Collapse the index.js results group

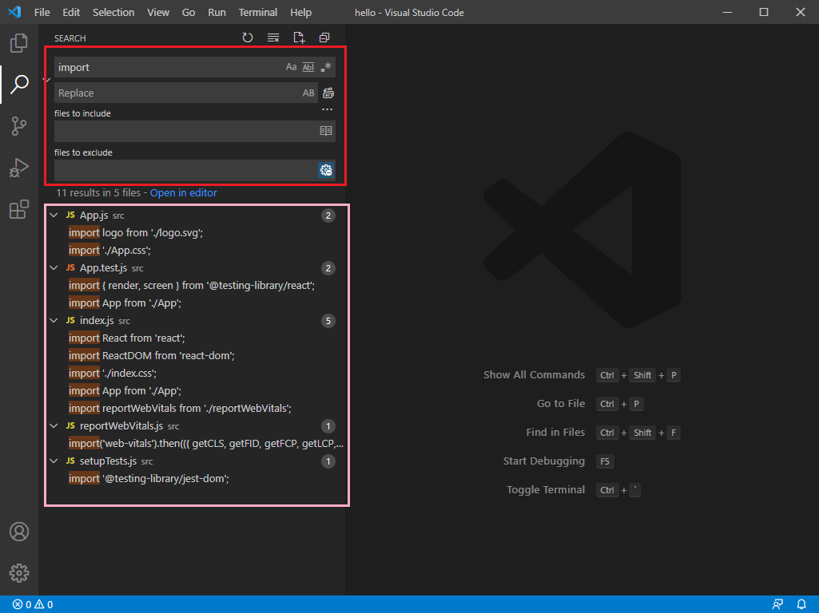[x=54, y=320]
